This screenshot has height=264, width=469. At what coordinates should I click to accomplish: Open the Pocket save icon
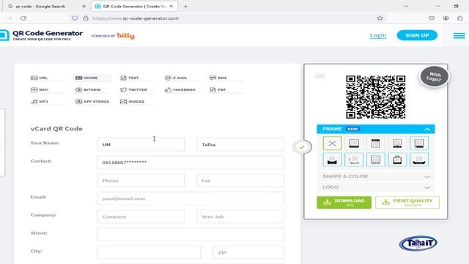pos(432,18)
